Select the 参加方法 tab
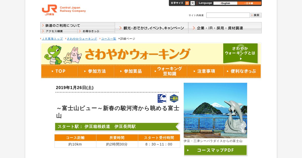This screenshot has height=158, width=302. tap(96, 71)
